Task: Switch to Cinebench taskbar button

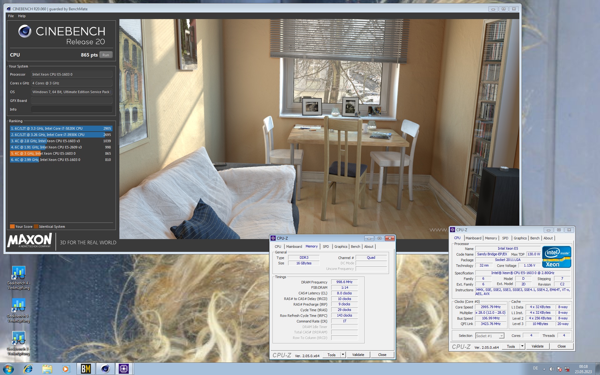Action: [105, 369]
